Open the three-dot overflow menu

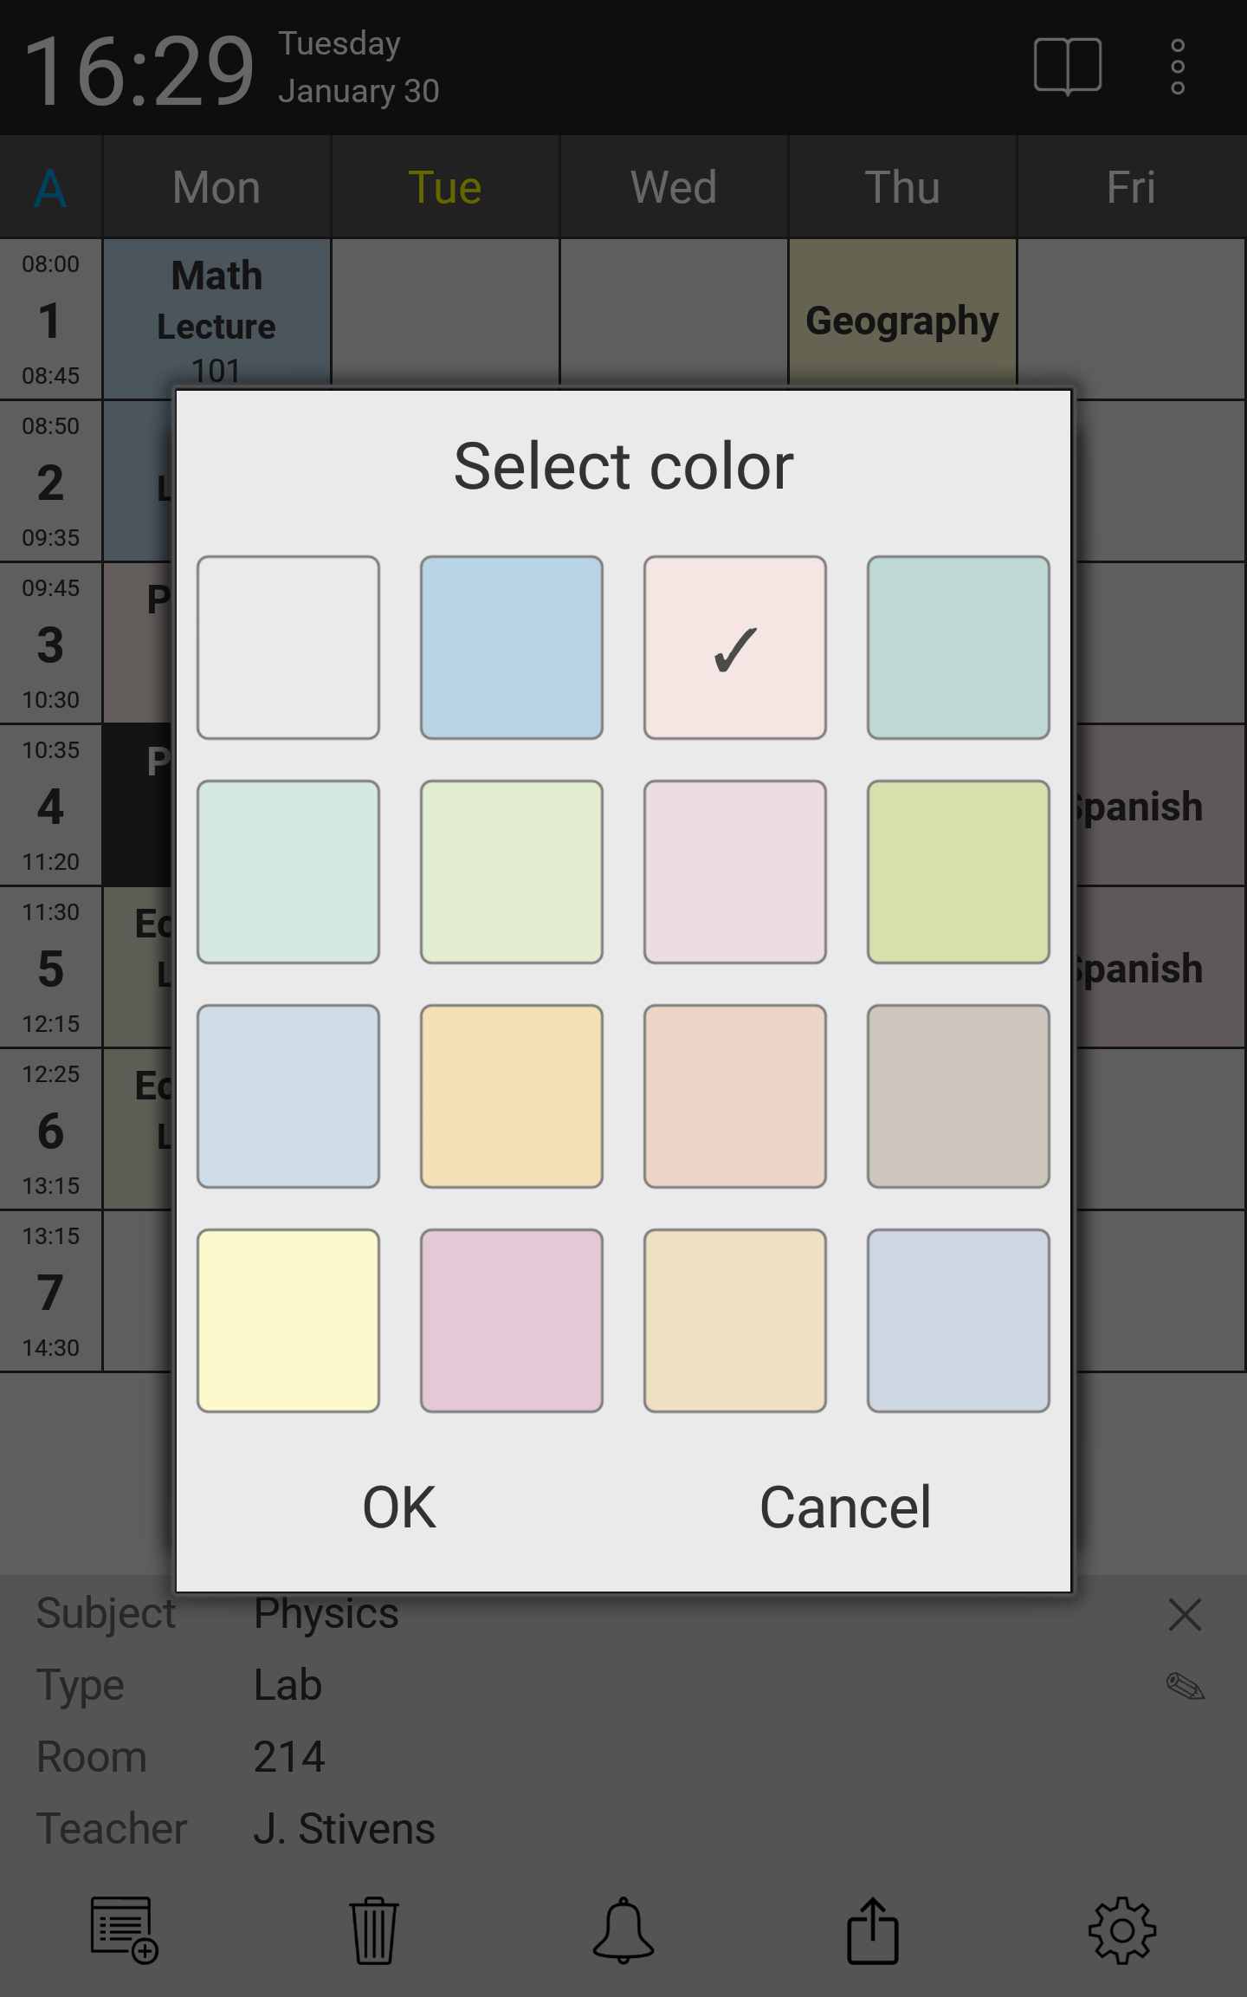point(1178,66)
